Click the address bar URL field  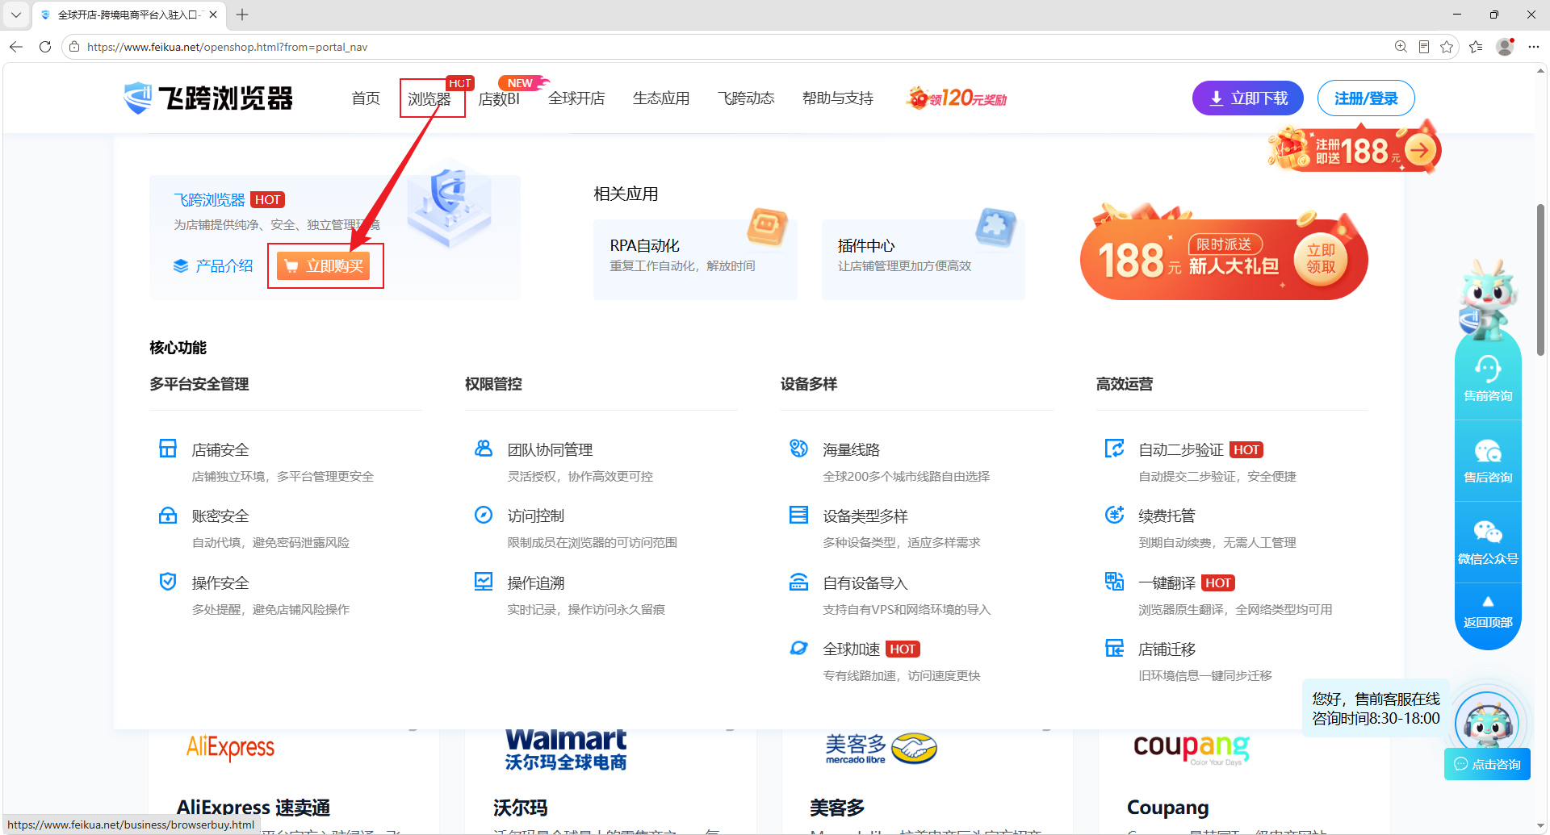point(727,47)
